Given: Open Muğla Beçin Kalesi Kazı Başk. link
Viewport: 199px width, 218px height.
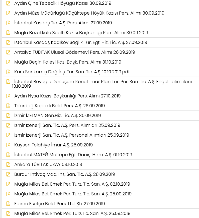Looking at the screenshot, I should pyautogui.click(x=68, y=62).
